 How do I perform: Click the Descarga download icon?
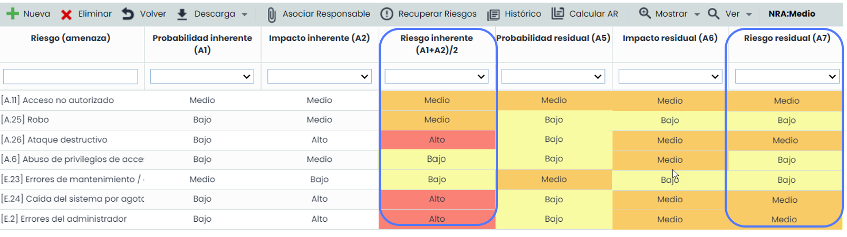click(x=182, y=14)
